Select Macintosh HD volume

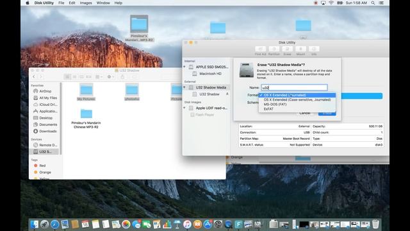(210, 74)
